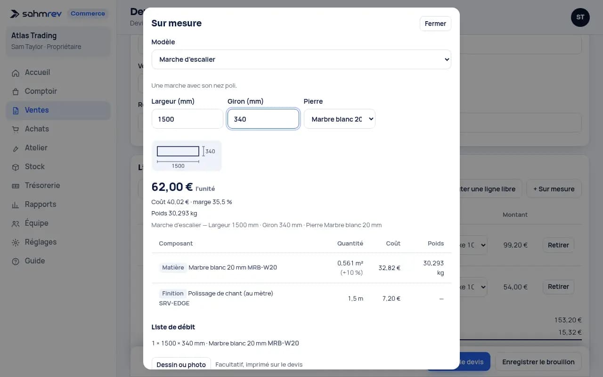This screenshot has width=603, height=377.
Task: Click the Finition tag in component table
Action: [x=172, y=293]
